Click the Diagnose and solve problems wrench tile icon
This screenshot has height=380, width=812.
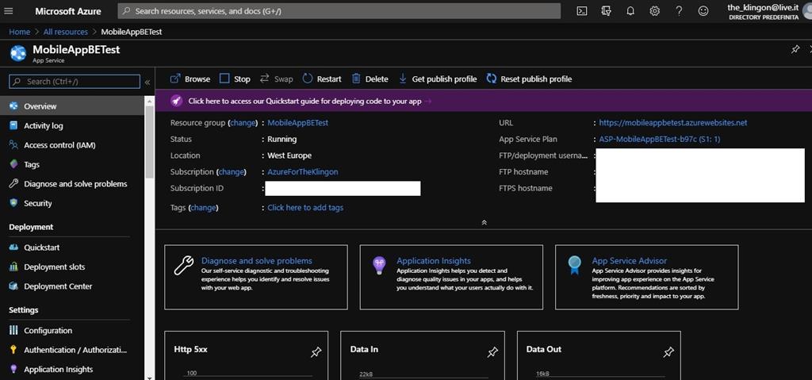pyautogui.click(x=183, y=266)
